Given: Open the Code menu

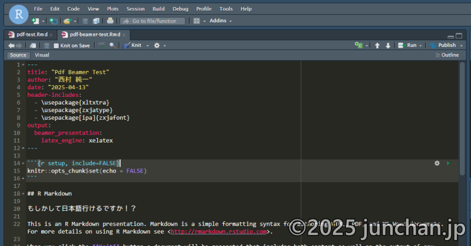Looking at the screenshot, I should click(x=73, y=9).
